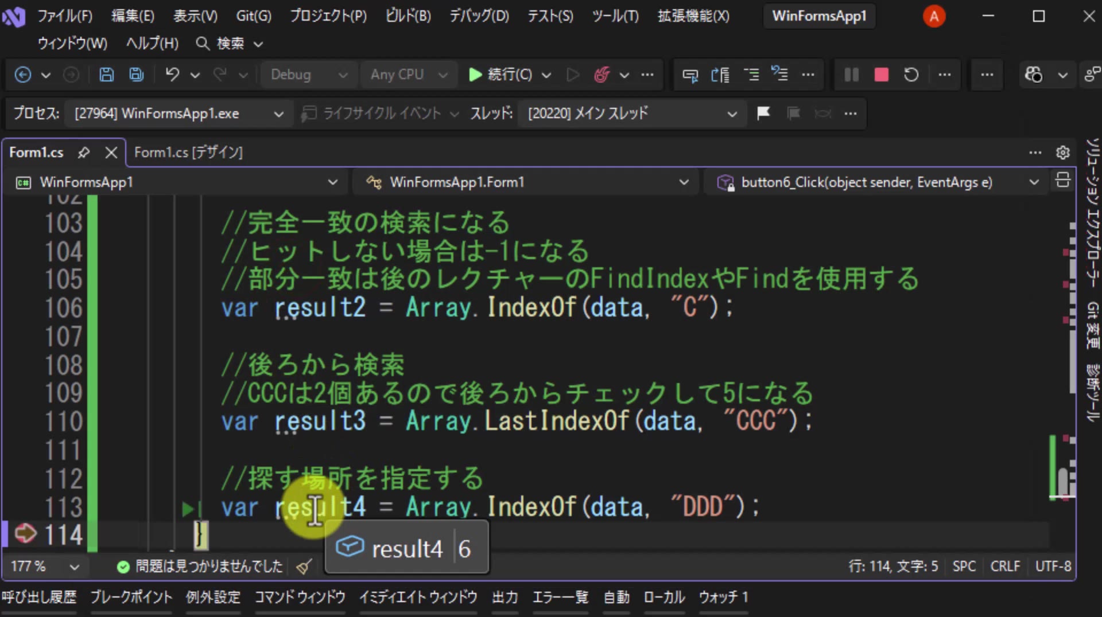
Task: Click 問題は見つかりませんでした status indicator
Action: click(199, 567)
